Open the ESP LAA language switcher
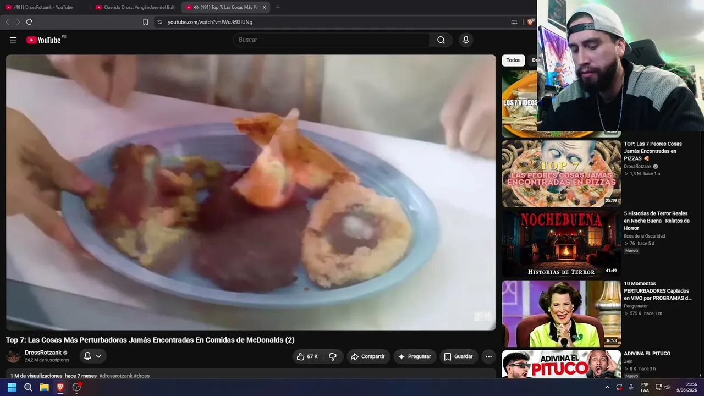 tap(645, 387)
